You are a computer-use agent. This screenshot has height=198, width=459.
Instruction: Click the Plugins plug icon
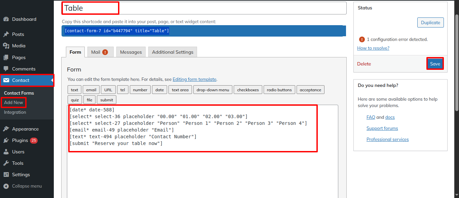(6, 140)
